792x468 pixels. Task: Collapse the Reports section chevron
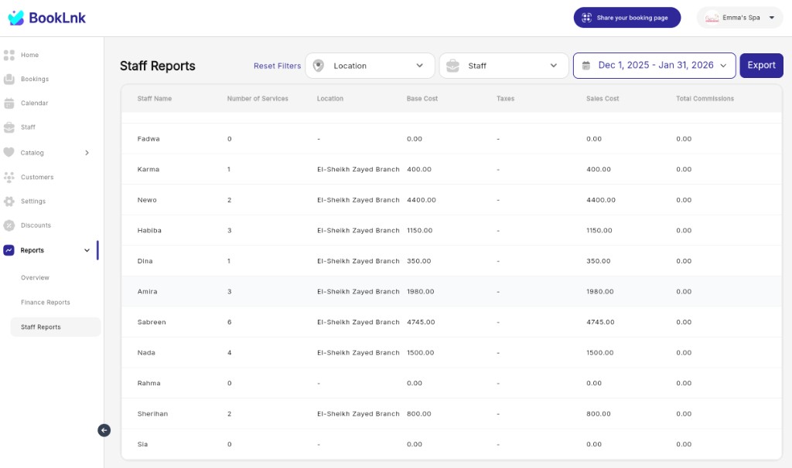(x=87, y=251)
